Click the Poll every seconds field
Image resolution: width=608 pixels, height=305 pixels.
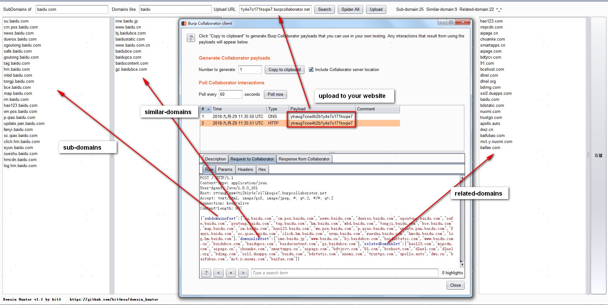click(x=231, y=94)
